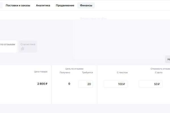
Task: Open the Статистика tab
Action: point(28,47)
